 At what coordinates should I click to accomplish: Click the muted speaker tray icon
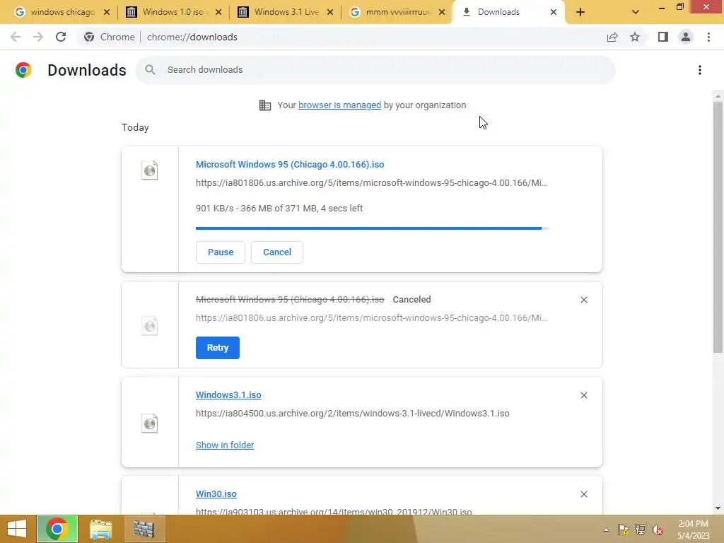(x=658, y=530)
